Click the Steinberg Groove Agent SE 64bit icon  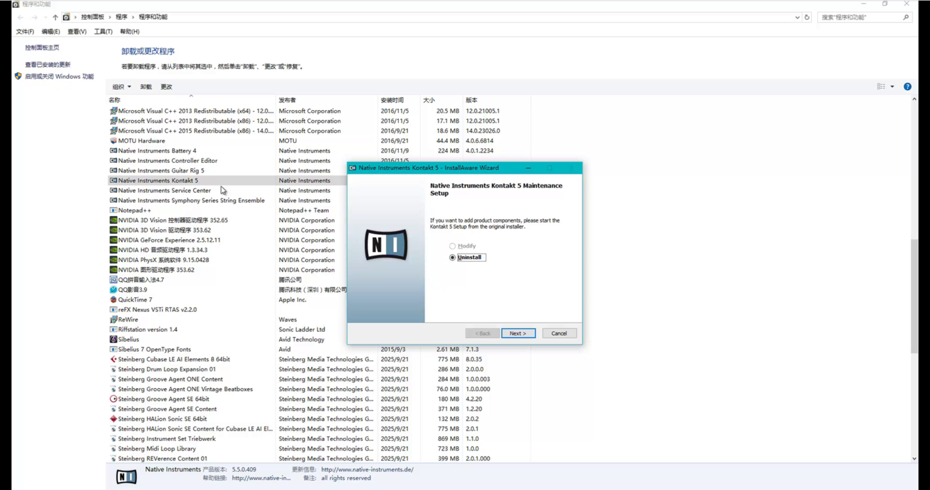(113, 399)
